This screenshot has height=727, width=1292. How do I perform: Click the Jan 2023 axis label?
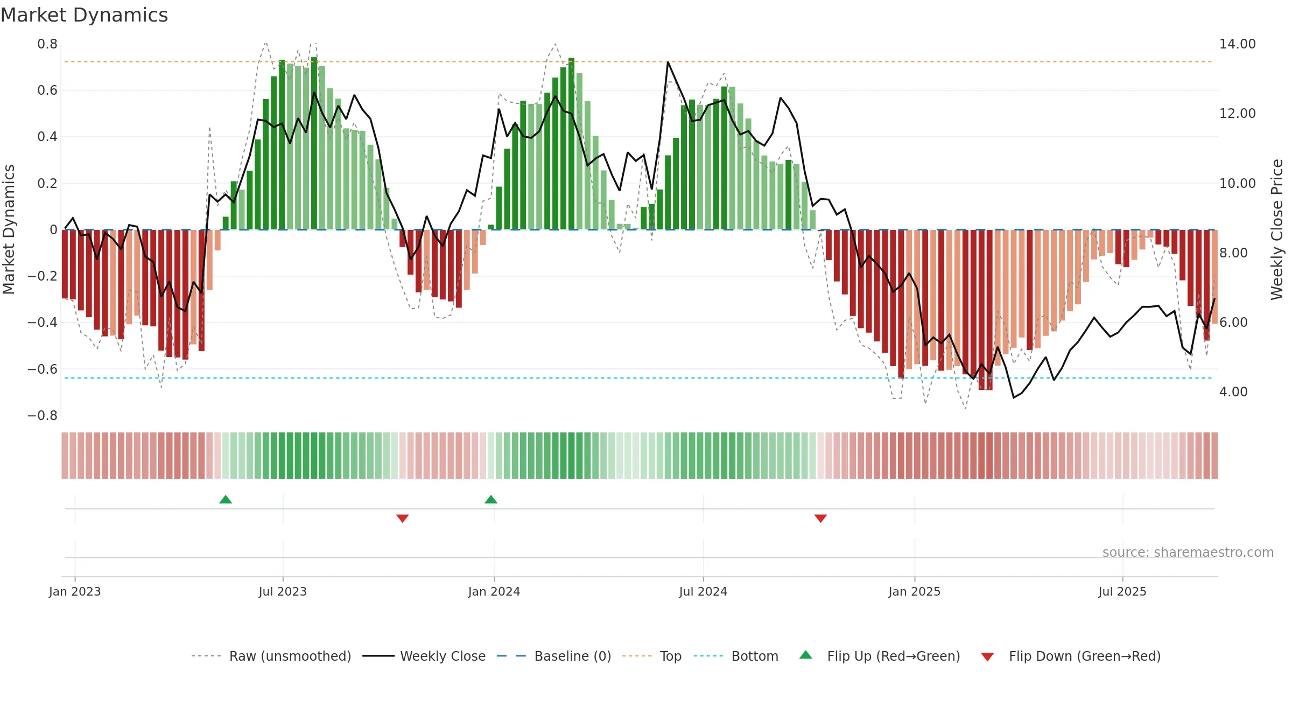(x=75, y=591)
